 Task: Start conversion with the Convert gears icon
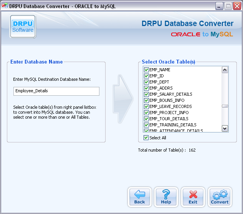click(x=220, y=197)
